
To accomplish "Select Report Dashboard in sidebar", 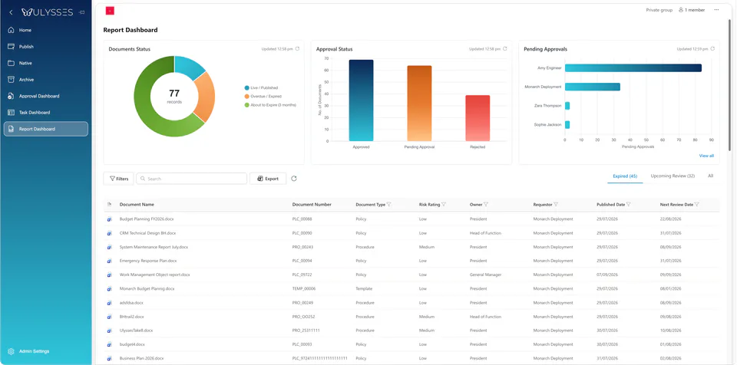I will (x=45, y=129).
